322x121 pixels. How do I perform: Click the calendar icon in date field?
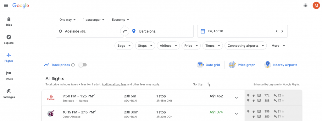pyautogui.click(x=203, y=31)
